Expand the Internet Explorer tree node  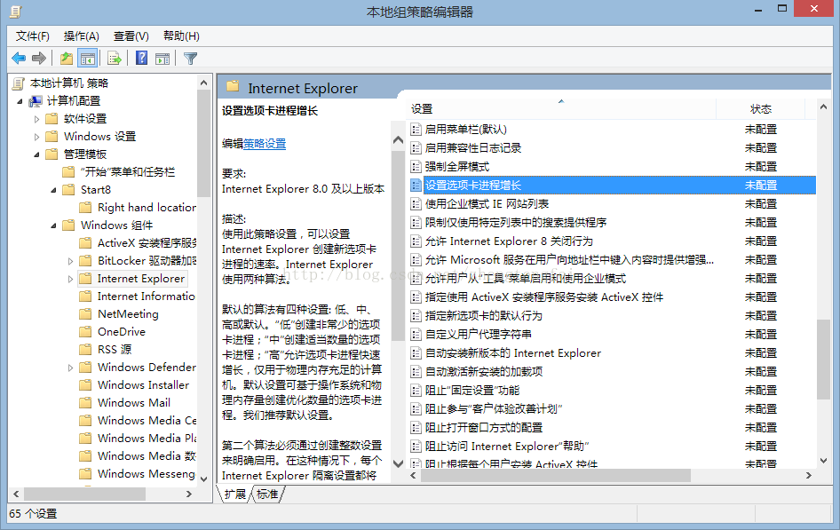click(x=70, y=279)
